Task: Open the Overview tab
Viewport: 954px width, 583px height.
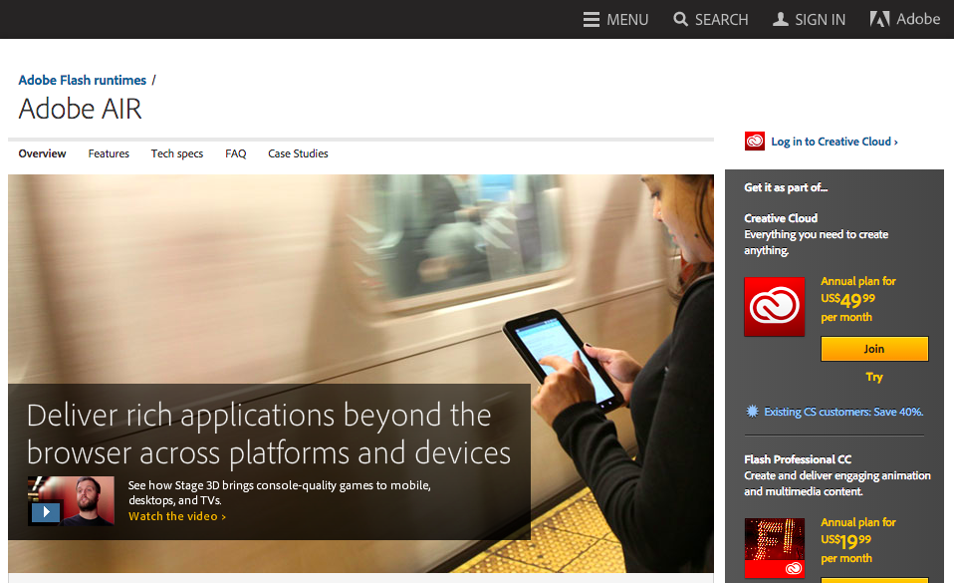Action: [x=42, y=153]
